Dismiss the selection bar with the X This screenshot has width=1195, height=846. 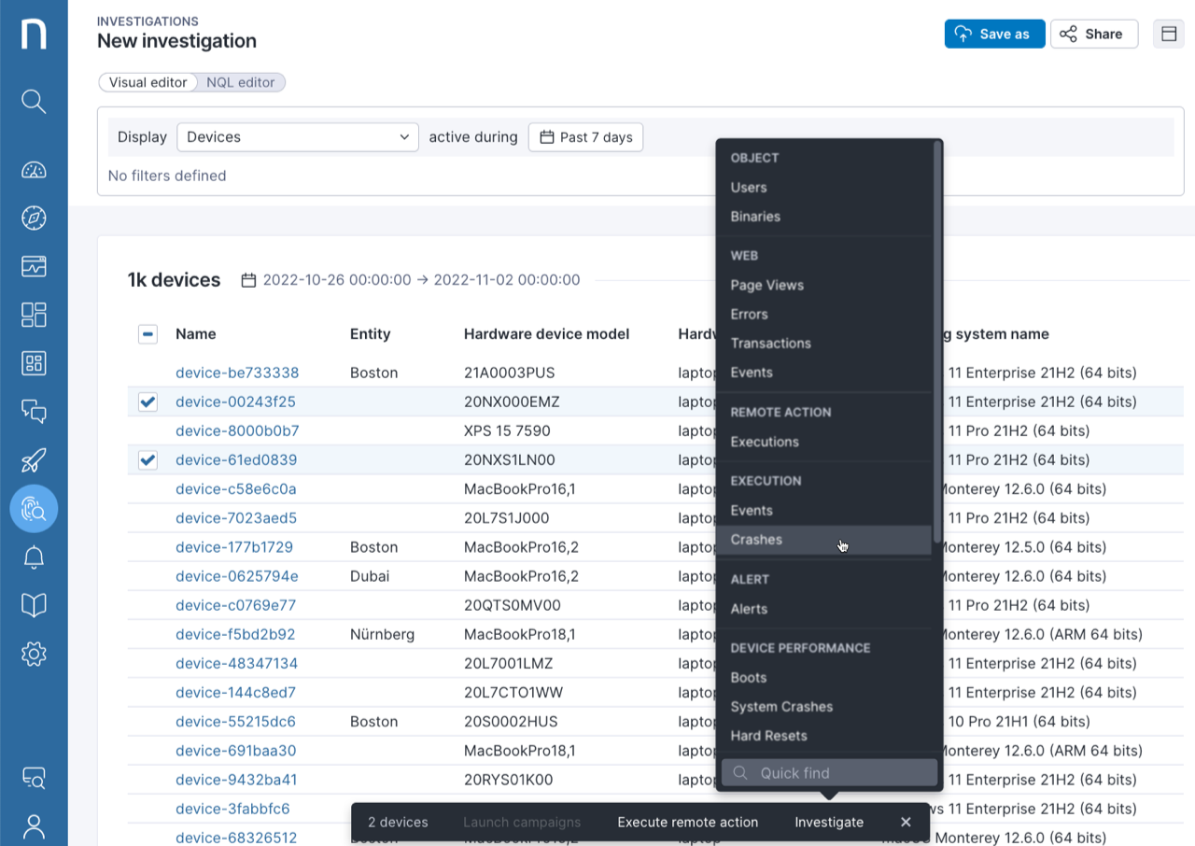(x=906, y=823)
